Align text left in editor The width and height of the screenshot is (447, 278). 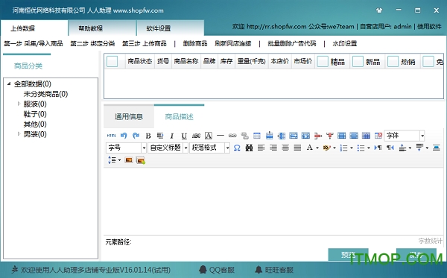click(261, 148)
